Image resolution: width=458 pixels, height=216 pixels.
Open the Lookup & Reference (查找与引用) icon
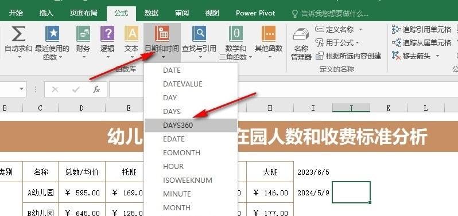click(199, 34)
